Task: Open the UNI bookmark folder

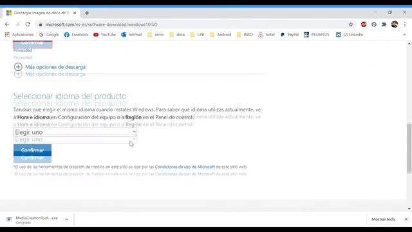Action: [197, 34]
